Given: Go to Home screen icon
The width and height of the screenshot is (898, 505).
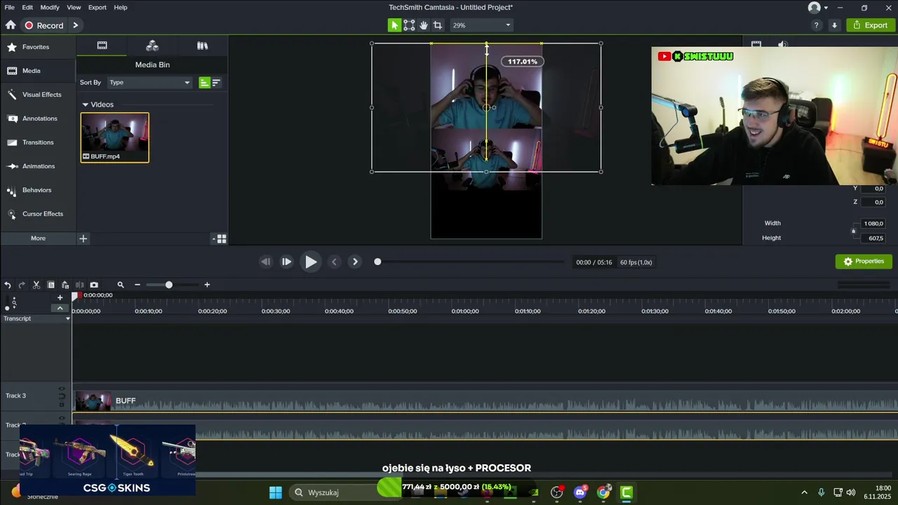Looking at the screenshot, I should (11, 25).
